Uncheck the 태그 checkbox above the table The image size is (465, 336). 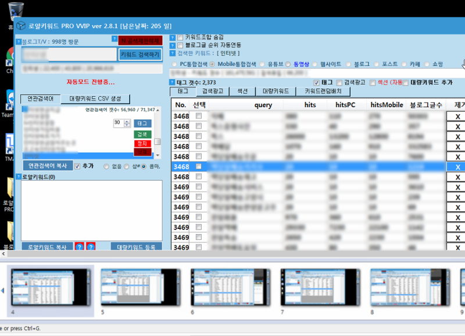pos(316,83)
